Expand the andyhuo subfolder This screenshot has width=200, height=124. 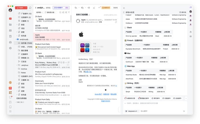(x=17, y=65)
